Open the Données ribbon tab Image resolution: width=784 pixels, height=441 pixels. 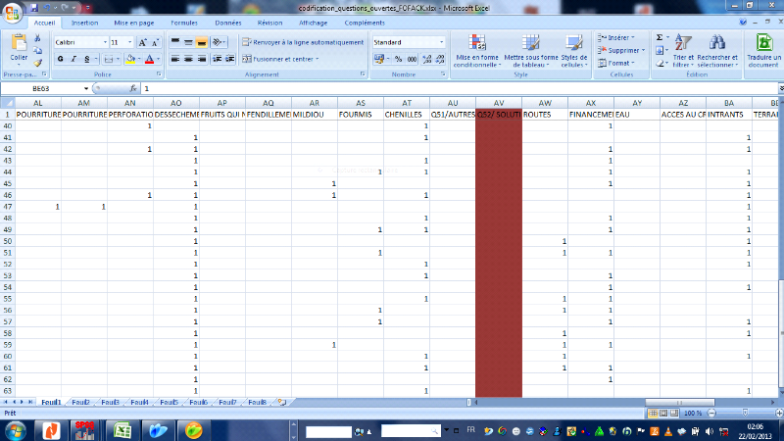[228, 23]
